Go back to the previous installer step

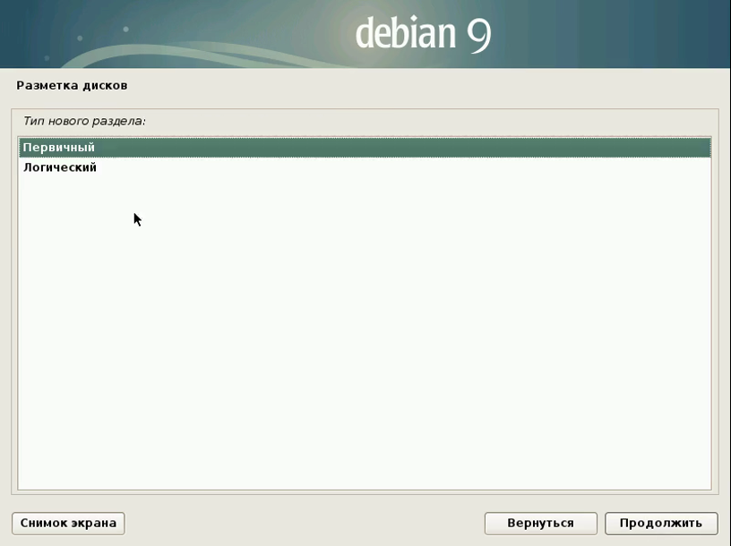tap(540, 523)
